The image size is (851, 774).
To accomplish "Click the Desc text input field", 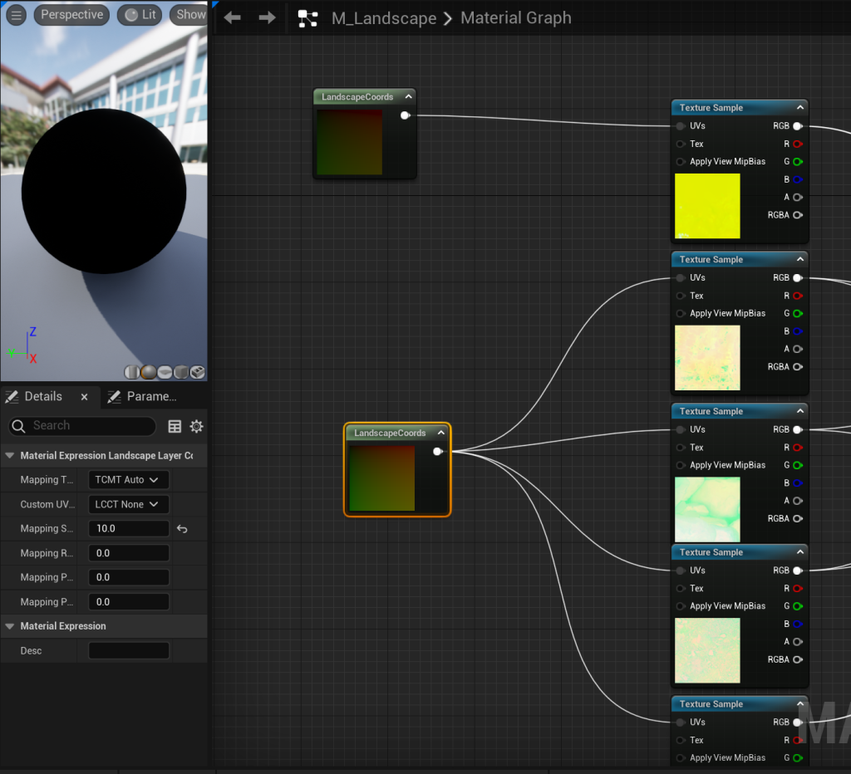I will click(129, 651).
